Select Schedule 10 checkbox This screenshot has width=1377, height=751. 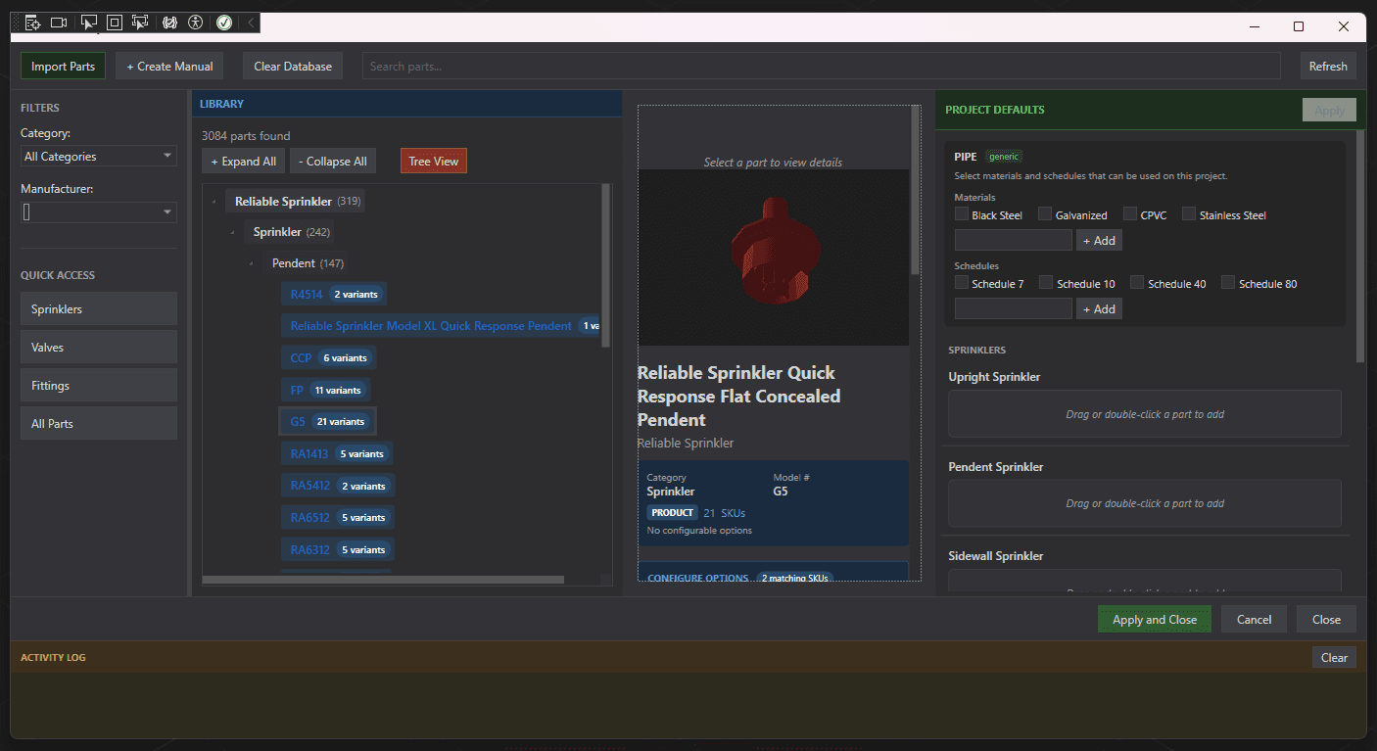(x=1046, y=283)
